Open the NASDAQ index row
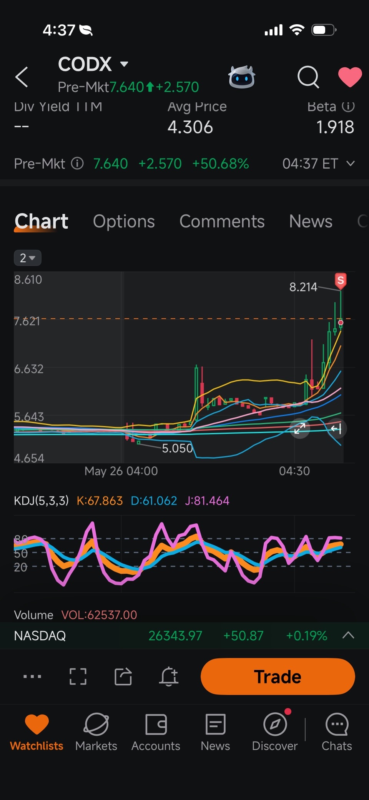The height and width of the screenshot is (800, 369). (184, 636)
